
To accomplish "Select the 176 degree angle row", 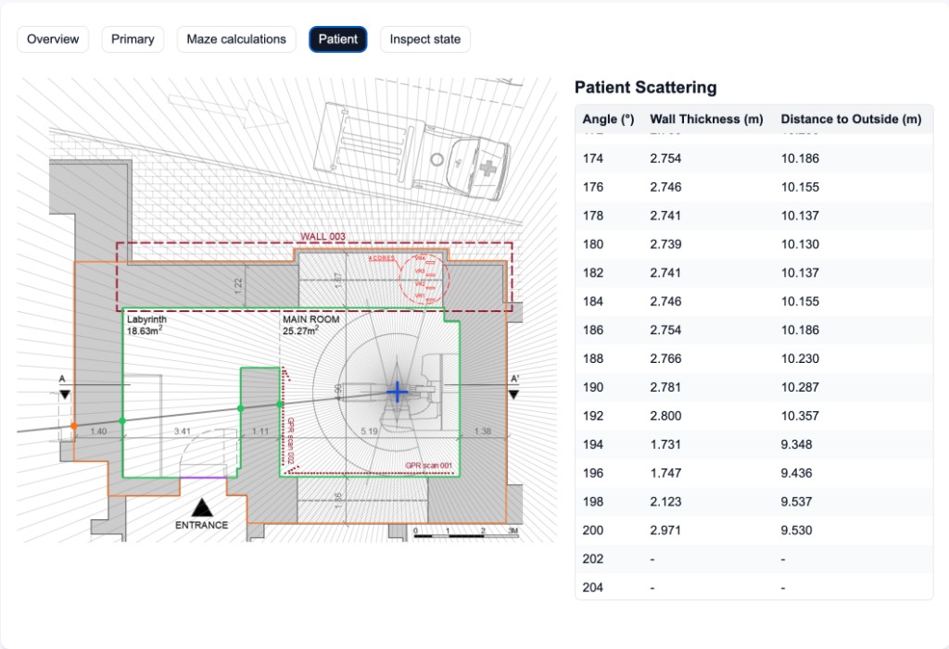I will tap(754, 187).
